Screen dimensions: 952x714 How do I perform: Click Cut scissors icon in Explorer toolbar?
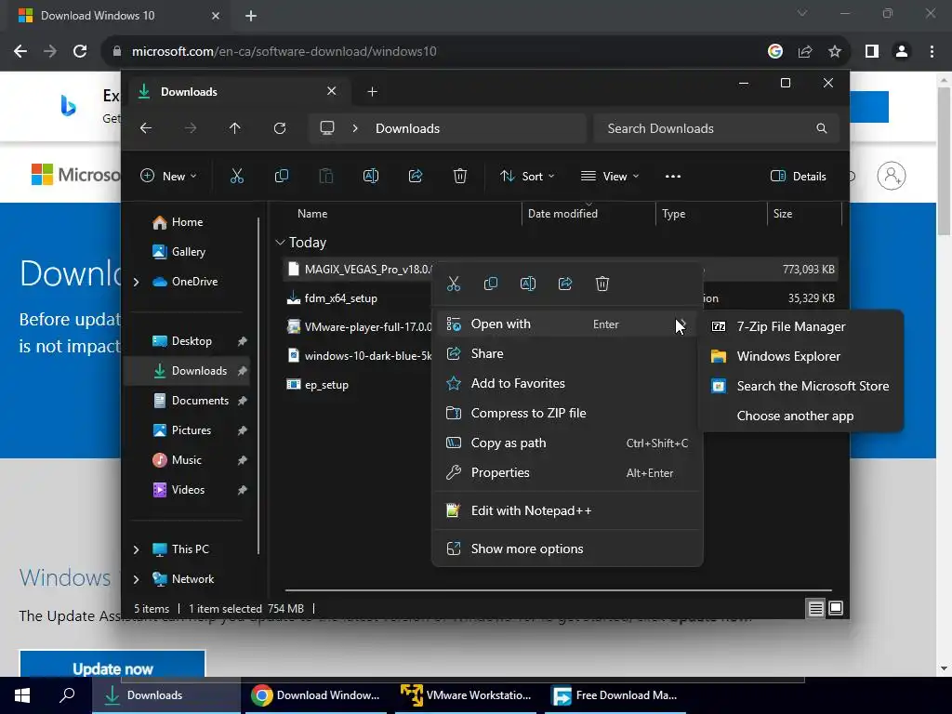[237, 176]
